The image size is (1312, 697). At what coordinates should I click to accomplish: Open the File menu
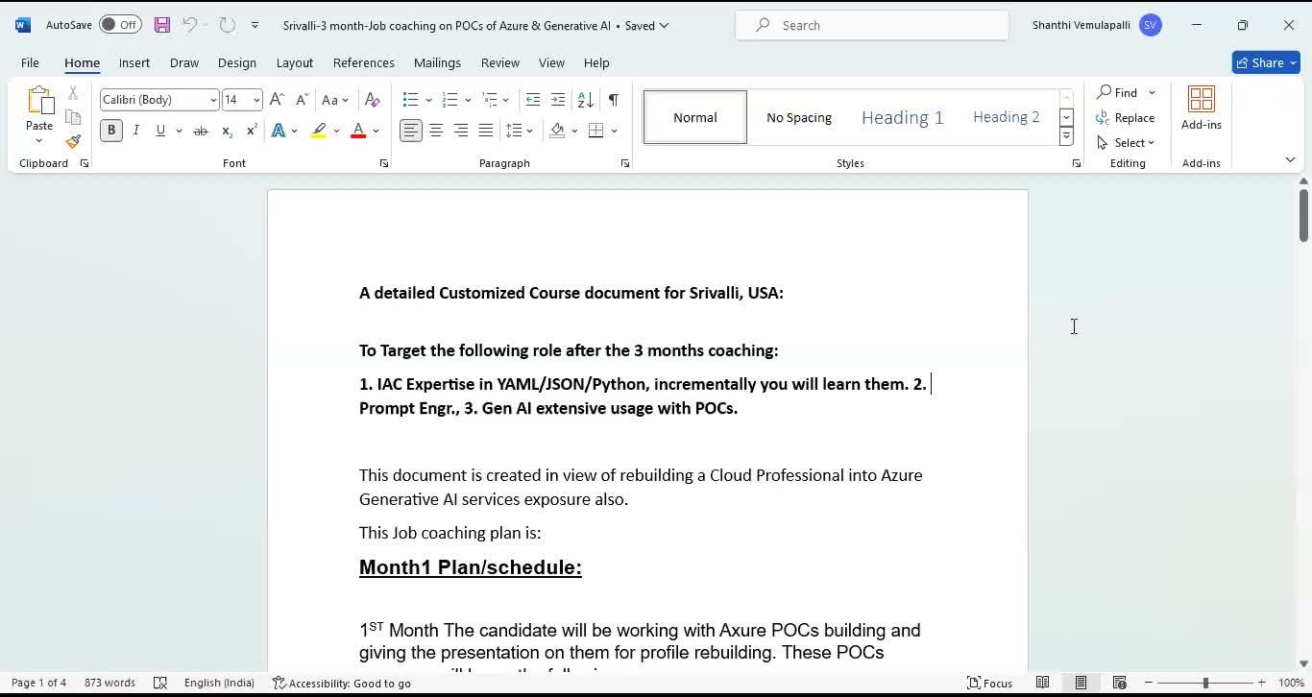point(30,62)
